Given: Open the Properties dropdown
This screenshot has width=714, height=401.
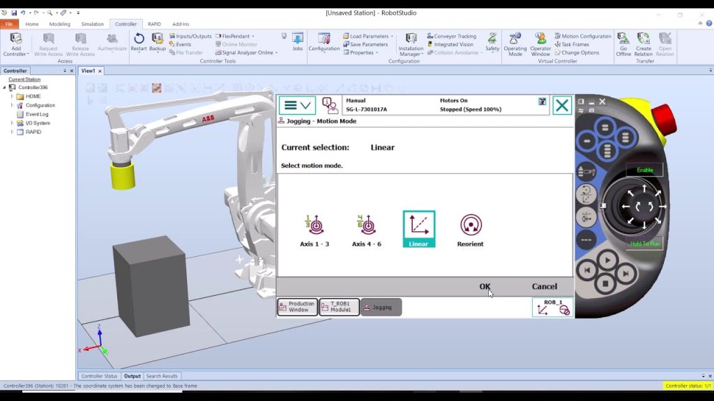Looking at the screenshot, I should pos(377,52).
